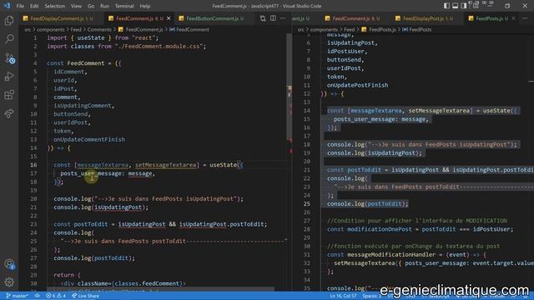Select the FeedPosts.js tab
Screen dimensions: 534x300
(x=491, y=18)
